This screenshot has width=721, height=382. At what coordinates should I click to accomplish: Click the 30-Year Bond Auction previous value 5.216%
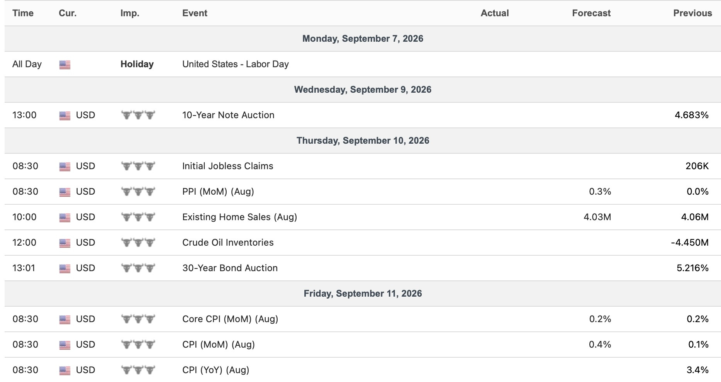[692, 268]
